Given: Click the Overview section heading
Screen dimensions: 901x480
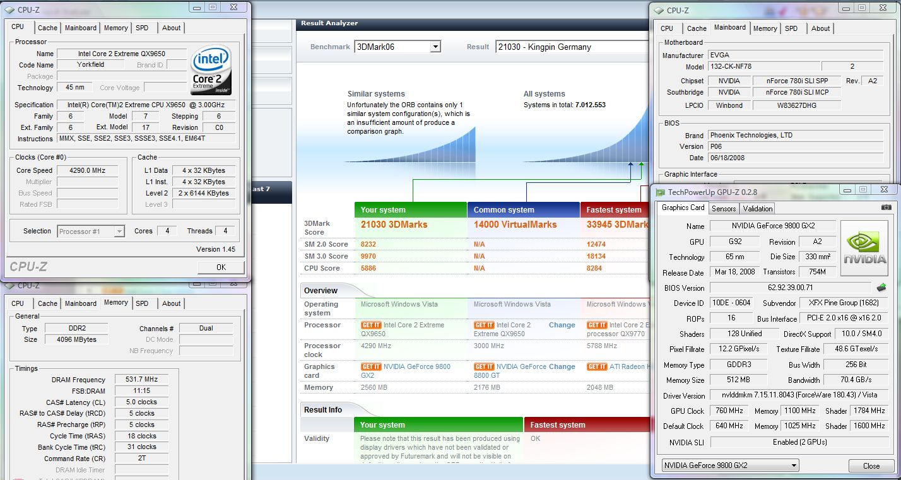Looking at the screenshot, I should (x=321, y=291).
